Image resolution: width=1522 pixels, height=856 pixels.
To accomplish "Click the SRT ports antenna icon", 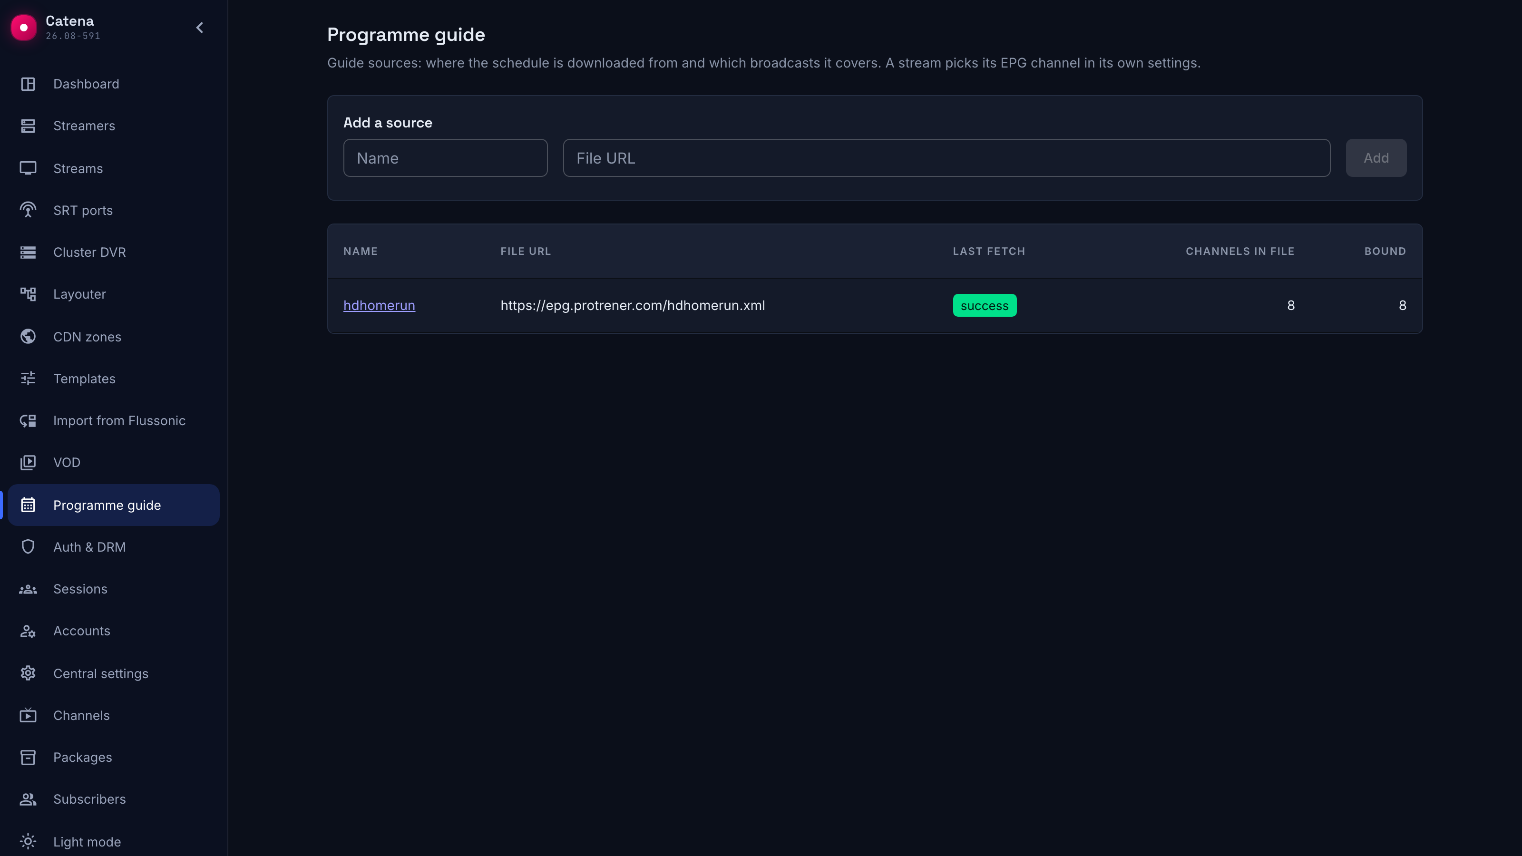I will (28, 210).
